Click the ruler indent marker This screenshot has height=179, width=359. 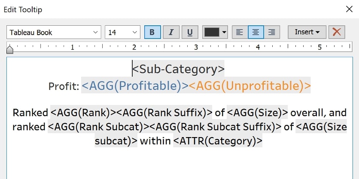point(9,49)
